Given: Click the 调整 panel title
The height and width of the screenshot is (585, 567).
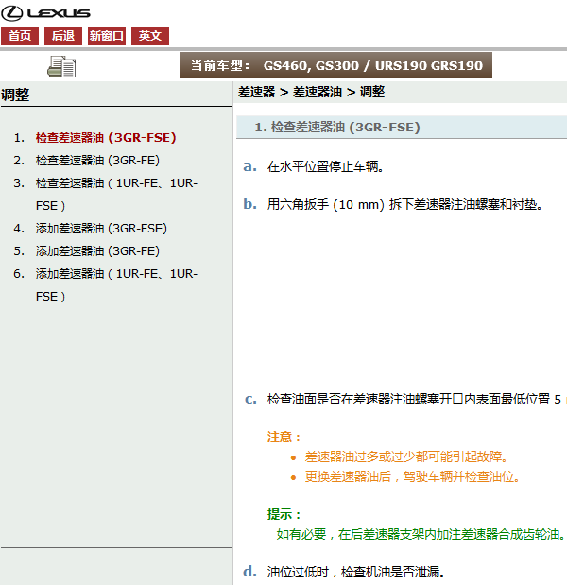Looking at the screenshot, I should 15,95.
